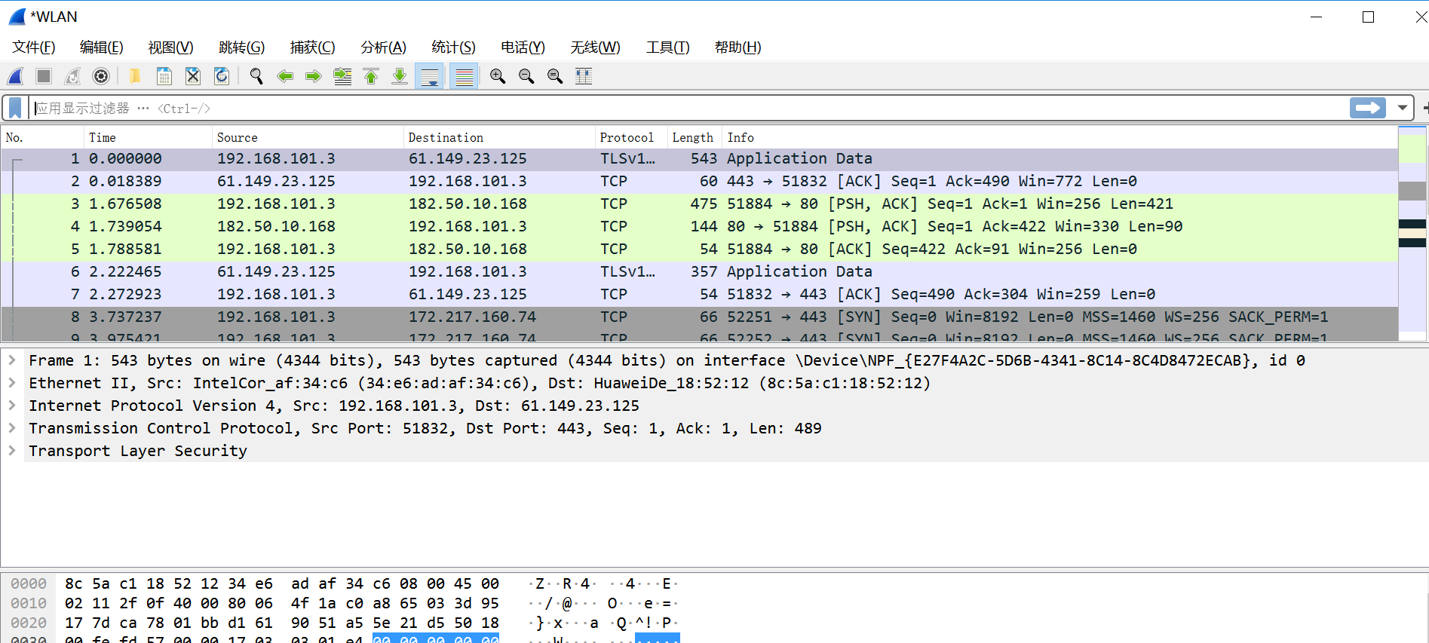1429x643 pixels.
Task: Open the 编辑(E) menu
Action: click(x=102, y=47)
